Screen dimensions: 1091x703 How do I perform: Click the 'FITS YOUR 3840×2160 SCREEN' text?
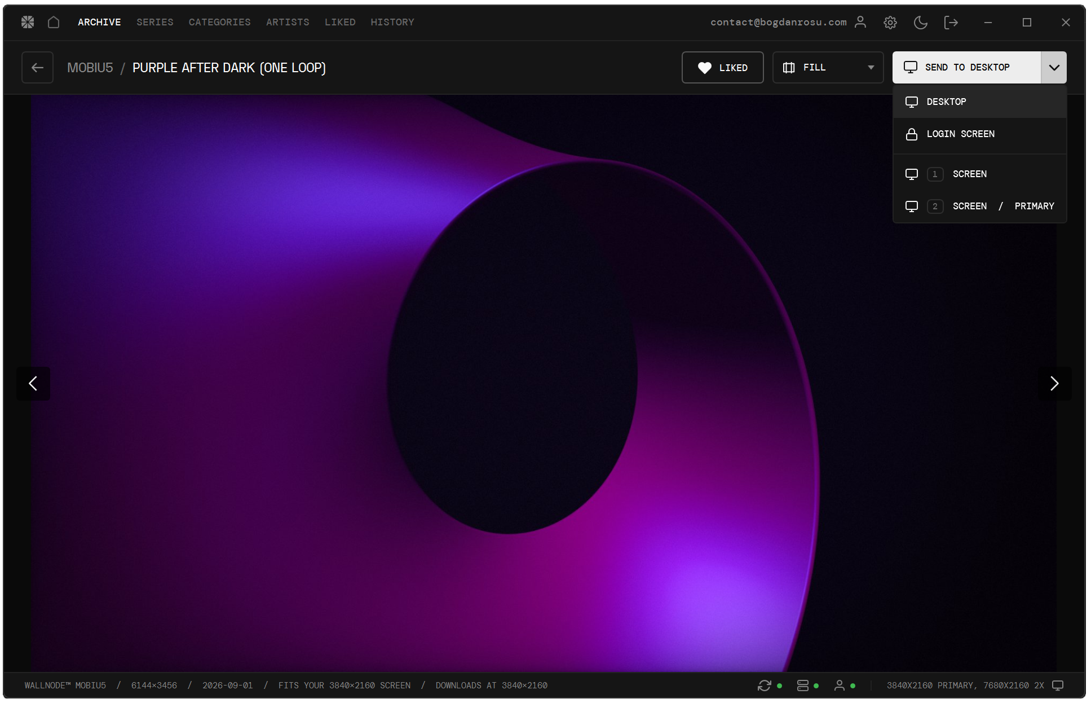click(344, 686)
